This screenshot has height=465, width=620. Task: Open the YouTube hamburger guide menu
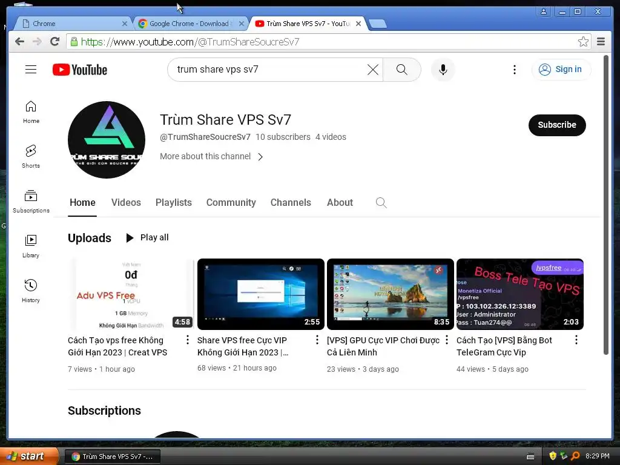(x=31, y=70)
